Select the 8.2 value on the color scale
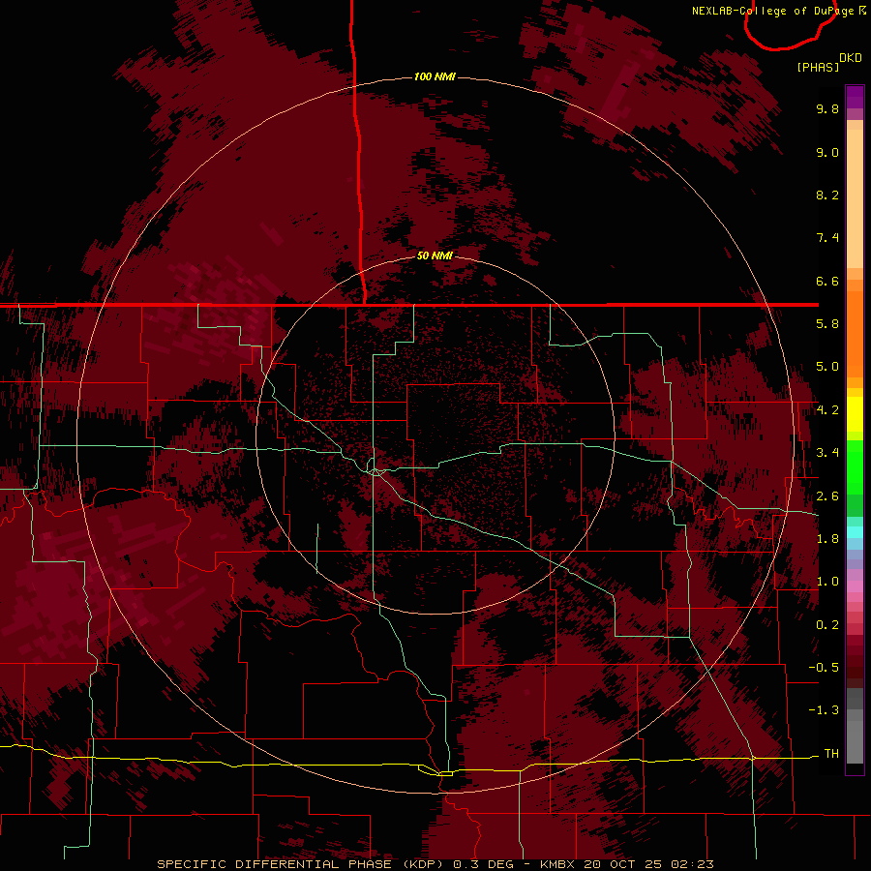Image resolution: width=871 pixels, height=871 pixels. pyautogui.click(x=827, y=195)
